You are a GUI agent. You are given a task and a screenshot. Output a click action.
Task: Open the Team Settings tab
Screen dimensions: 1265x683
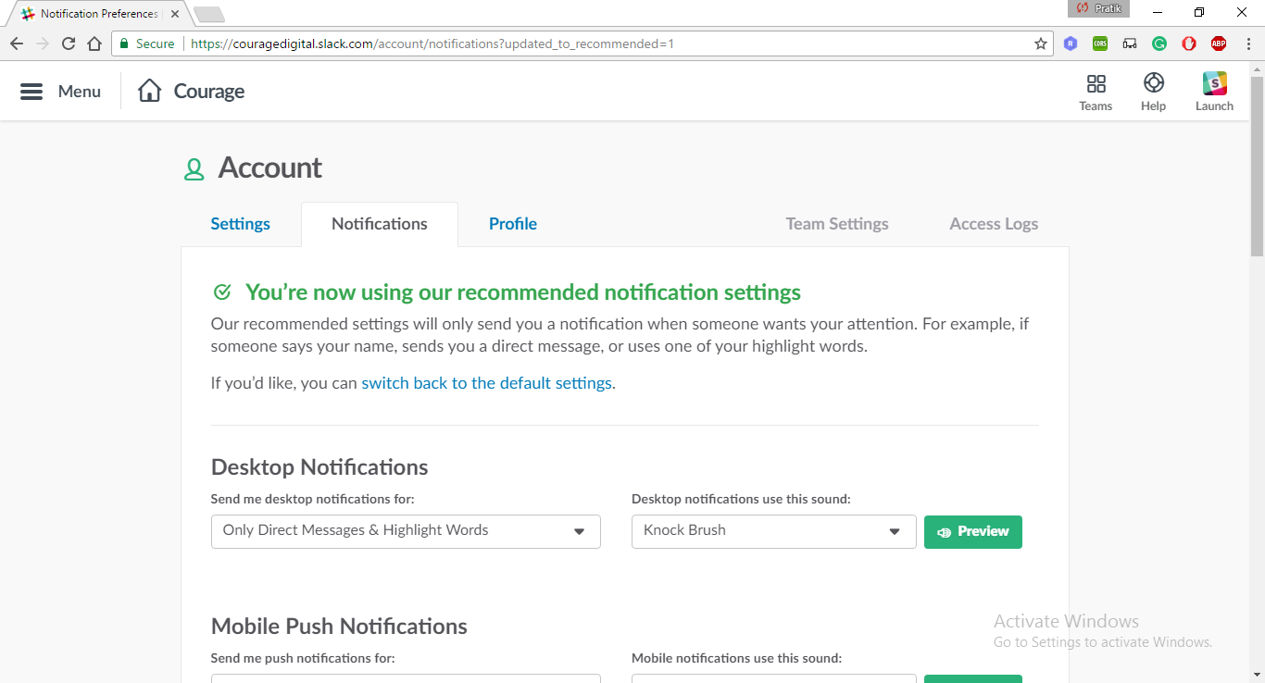tap(837, 224)
